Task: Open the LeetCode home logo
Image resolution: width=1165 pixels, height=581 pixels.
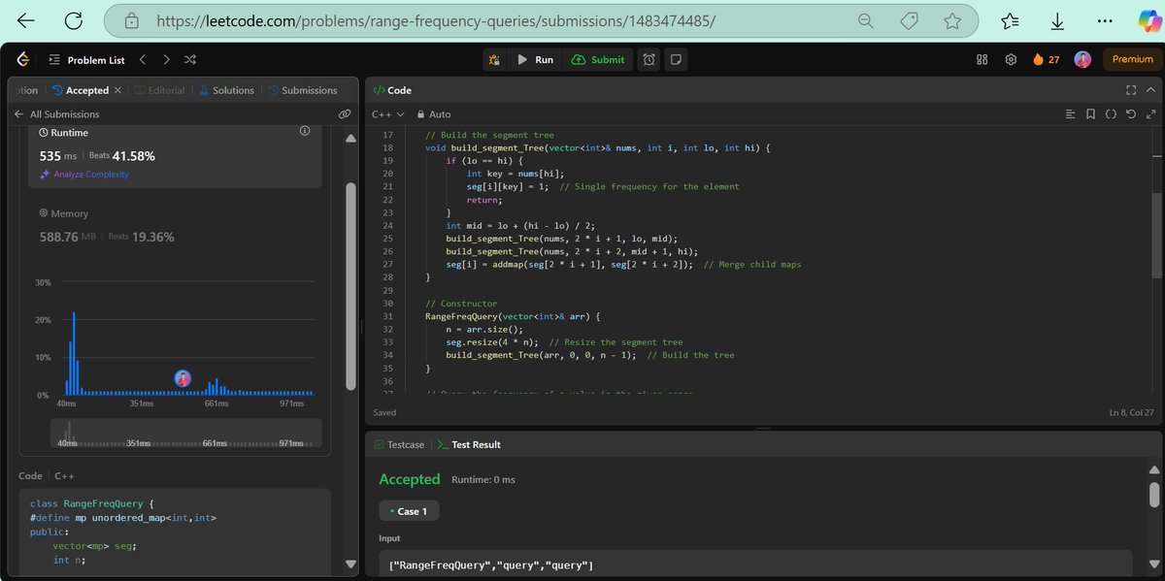Action: pyautogui.click(x=22, y=59)
